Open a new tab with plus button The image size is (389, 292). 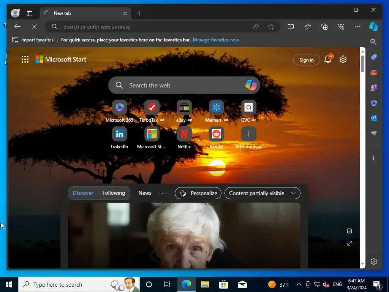pyautogui.click(x=139, y=13)
